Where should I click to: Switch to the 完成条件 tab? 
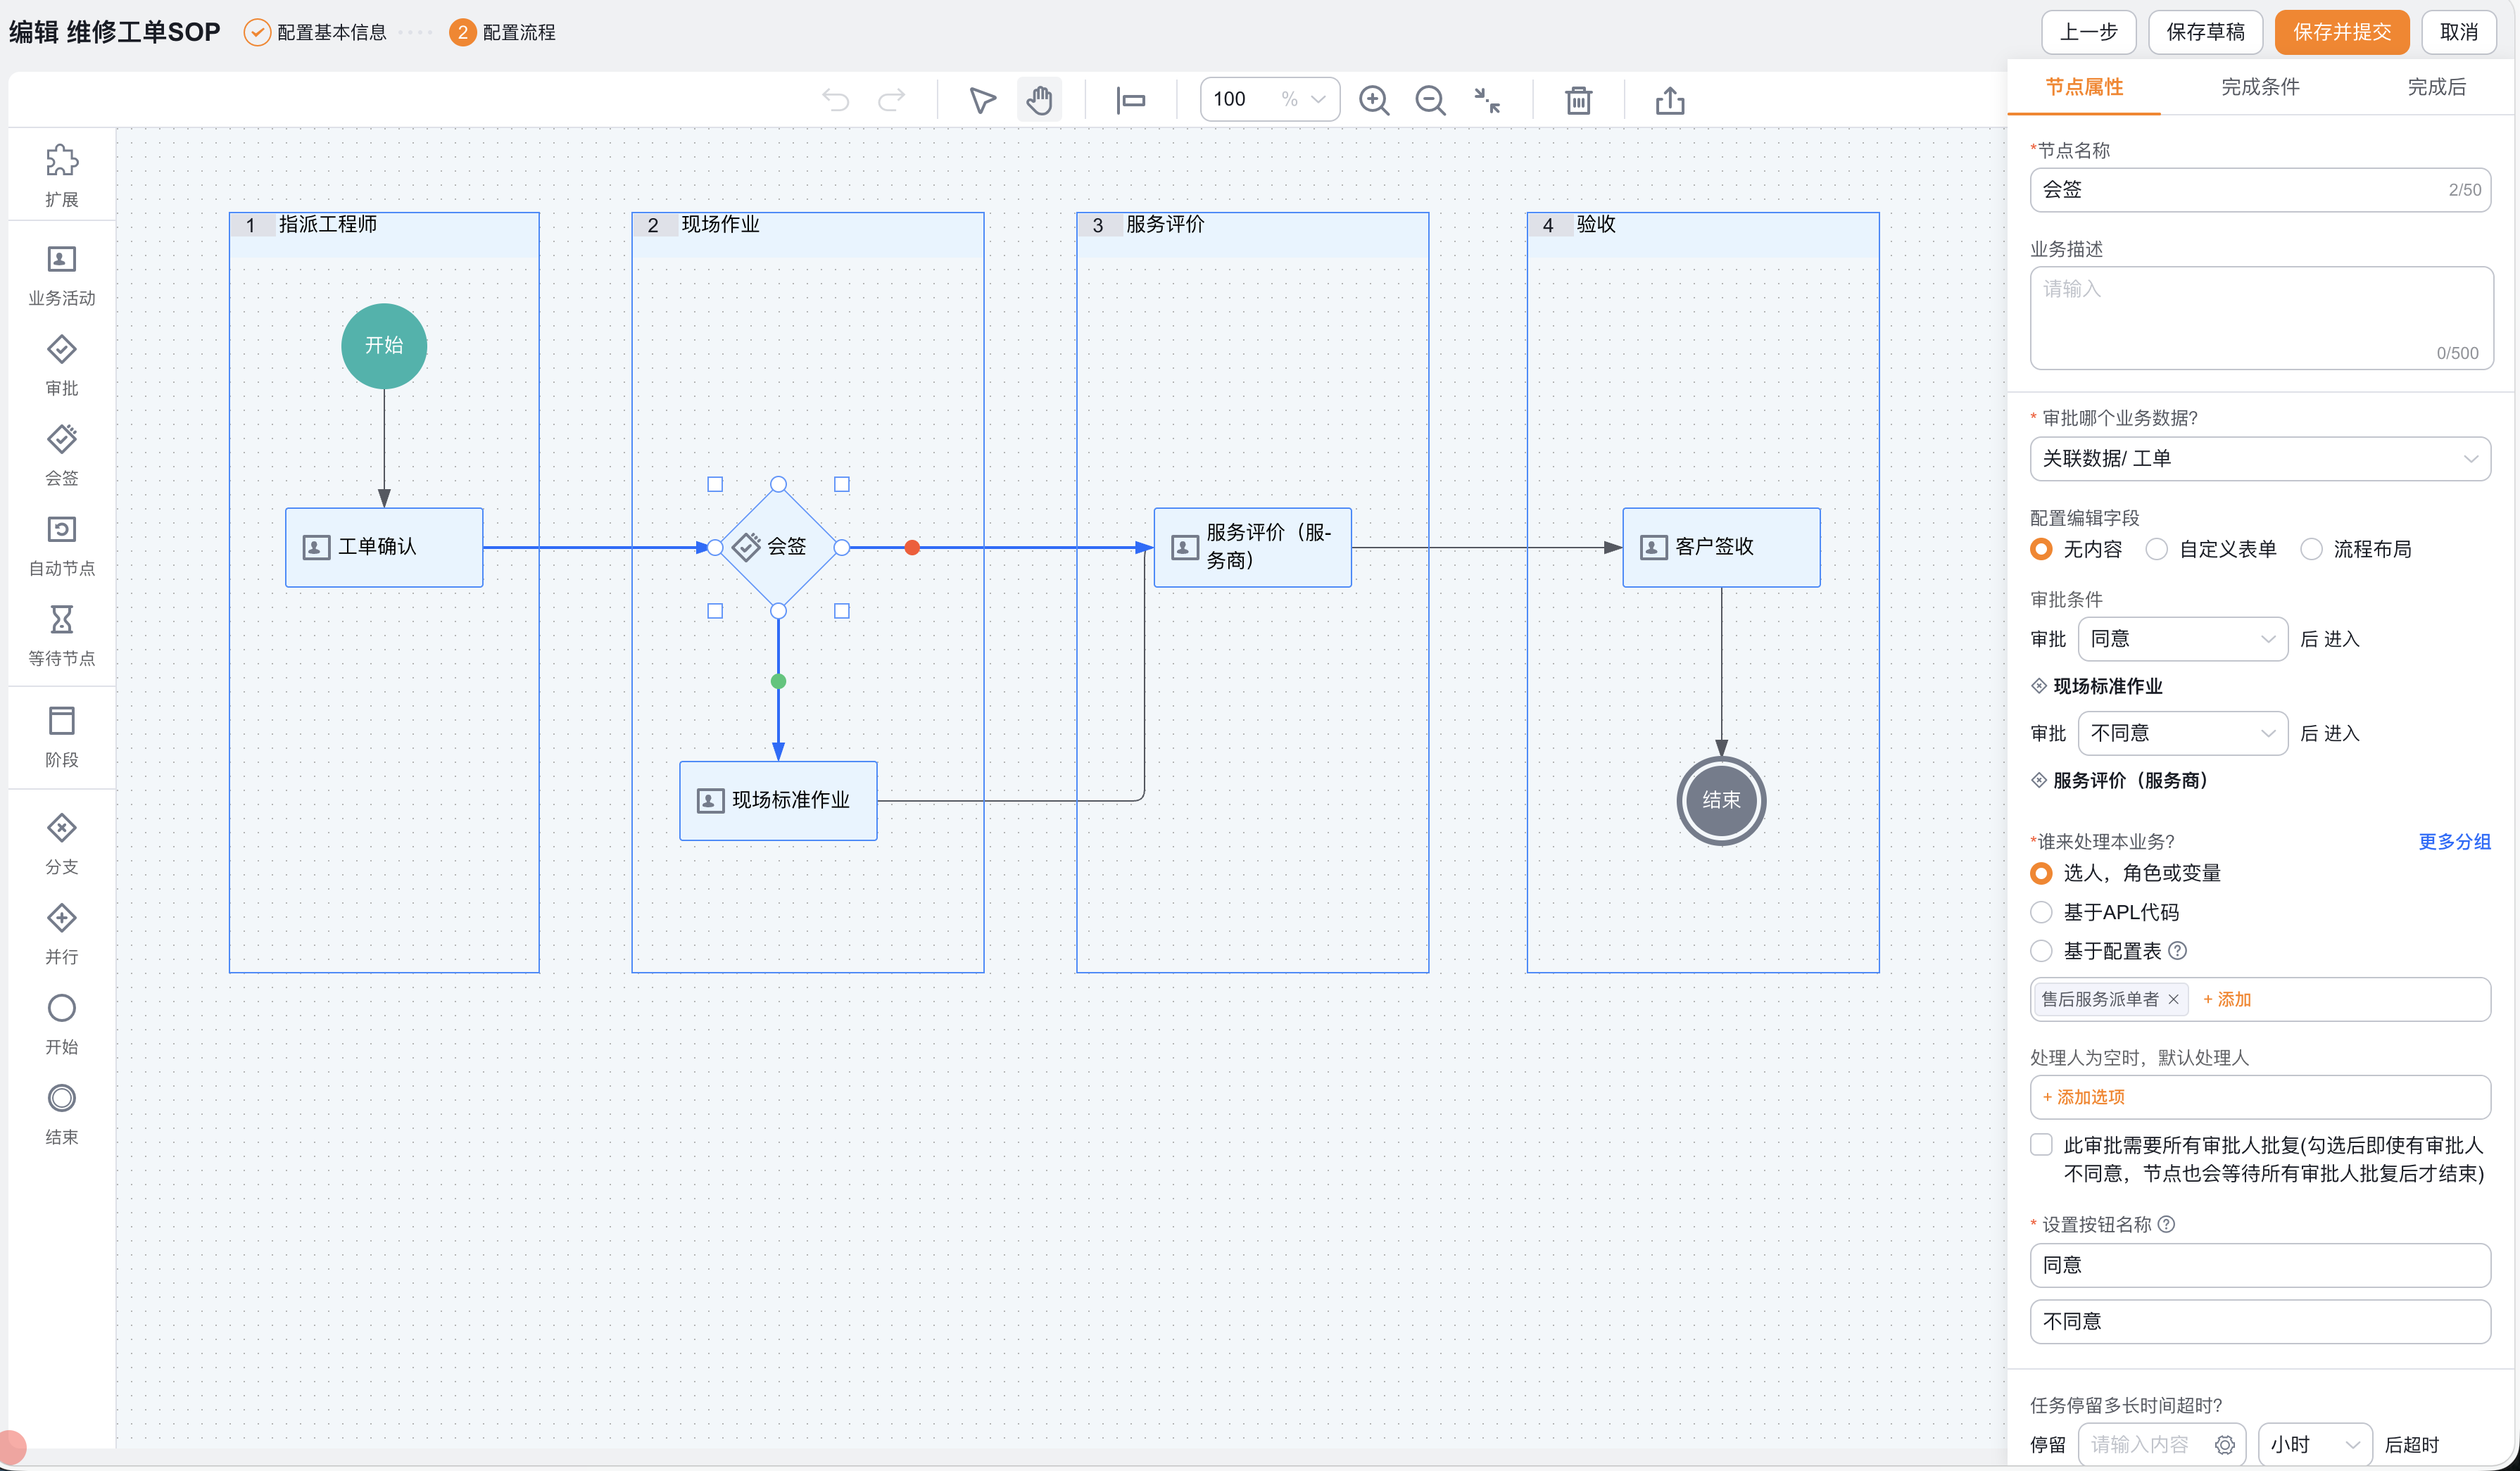pos(2259,87)
